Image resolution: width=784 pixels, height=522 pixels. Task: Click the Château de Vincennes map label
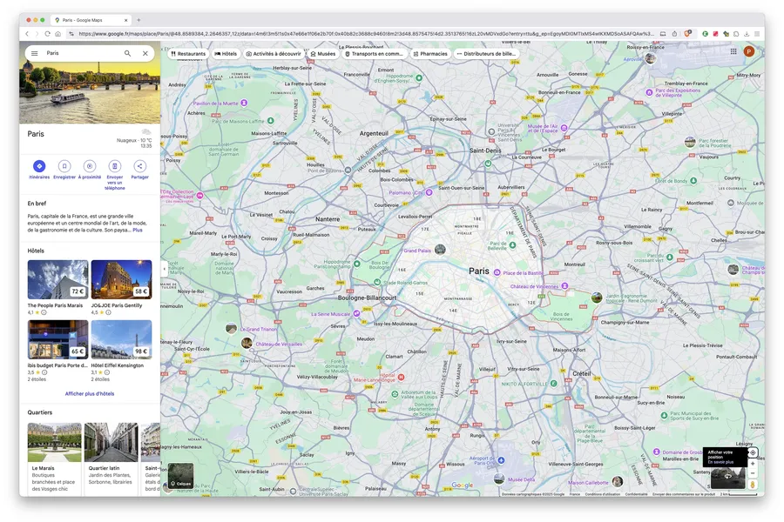[x=534, y=286]
